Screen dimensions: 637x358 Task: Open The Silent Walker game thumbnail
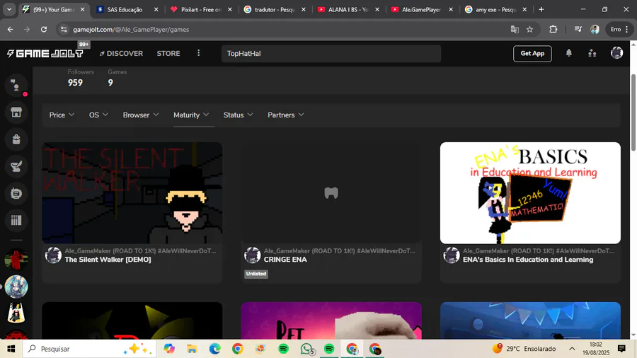point(132,193)
